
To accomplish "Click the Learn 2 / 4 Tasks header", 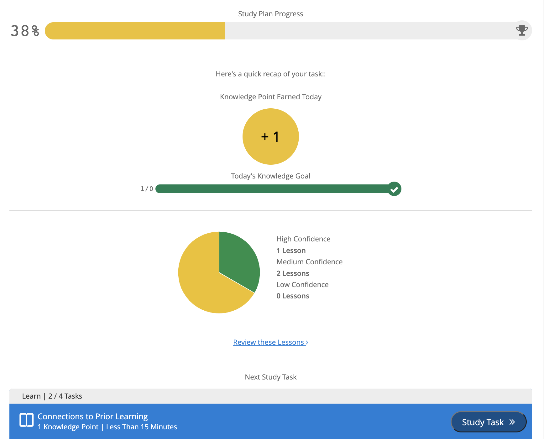I will coord(52,396).
